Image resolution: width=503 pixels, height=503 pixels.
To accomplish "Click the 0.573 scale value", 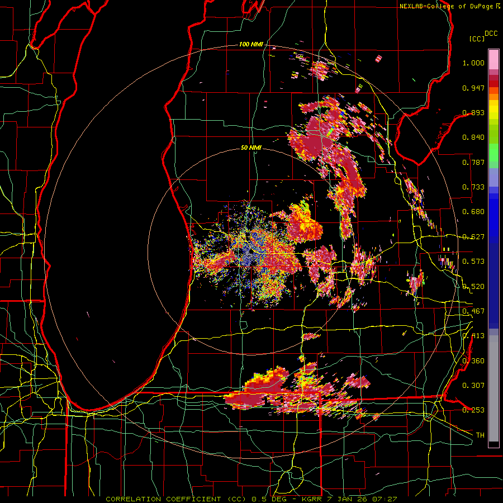I will pyautogui.click(x=473, y=262).
